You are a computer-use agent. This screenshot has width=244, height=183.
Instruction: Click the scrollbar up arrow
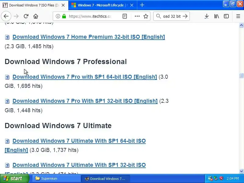pyautogui.click(x=241, y=25)
